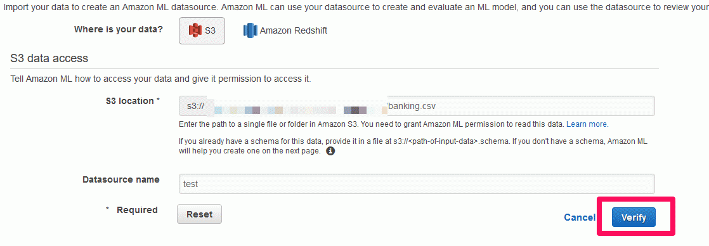Click the info icon after "next page"
The width and height of the screenshot is (709, 246).
click(330, 151)
